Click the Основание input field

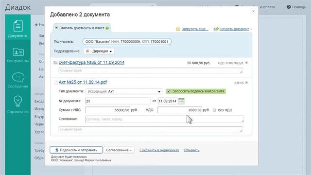(165, 119)
